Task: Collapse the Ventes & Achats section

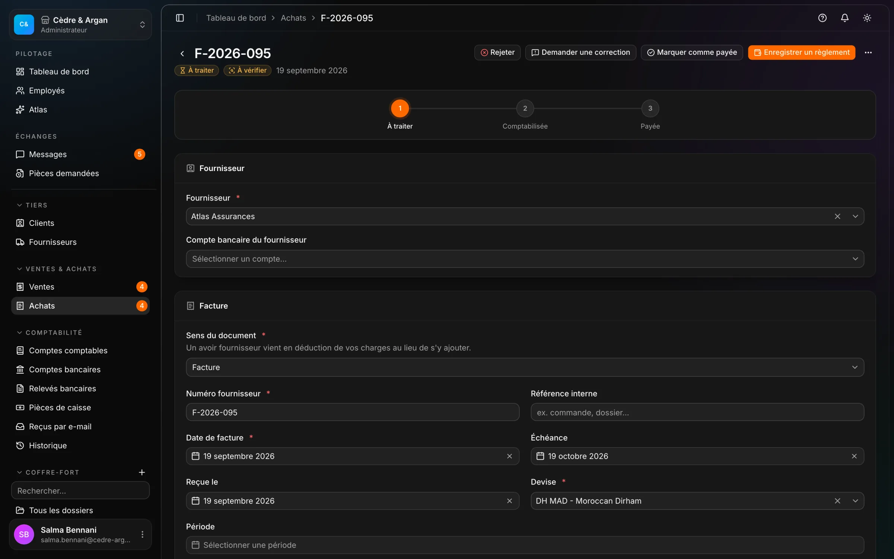Action: (x=57, y=269)
